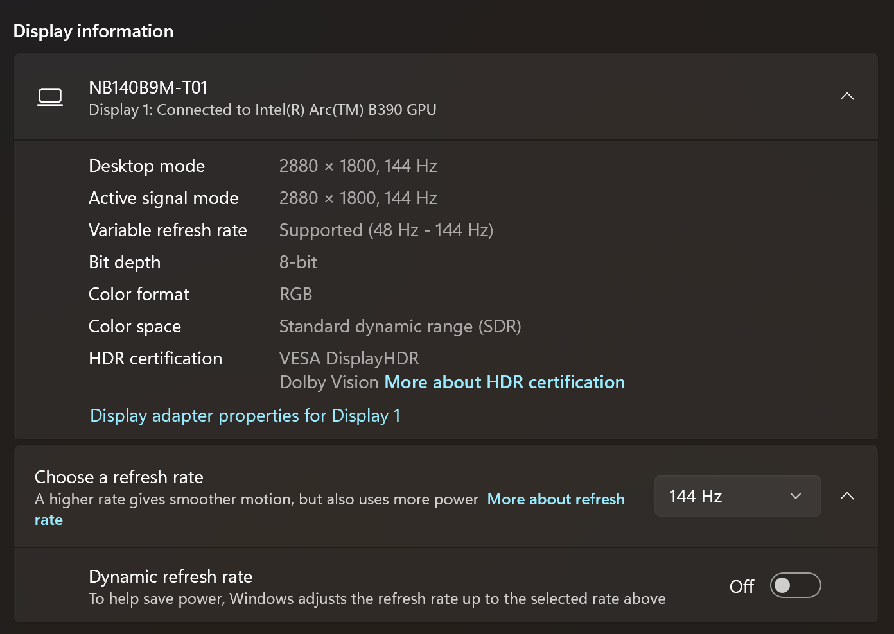The height and width of the screenshot is (634, 894).
Task: Click Desktop mode value 2880 × 1800, 144 Hz
Action: [x=358, y=166]
